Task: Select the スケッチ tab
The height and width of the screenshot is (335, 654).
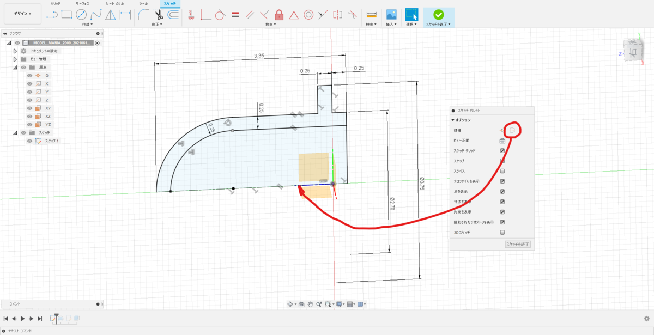Action: [169, 3]
